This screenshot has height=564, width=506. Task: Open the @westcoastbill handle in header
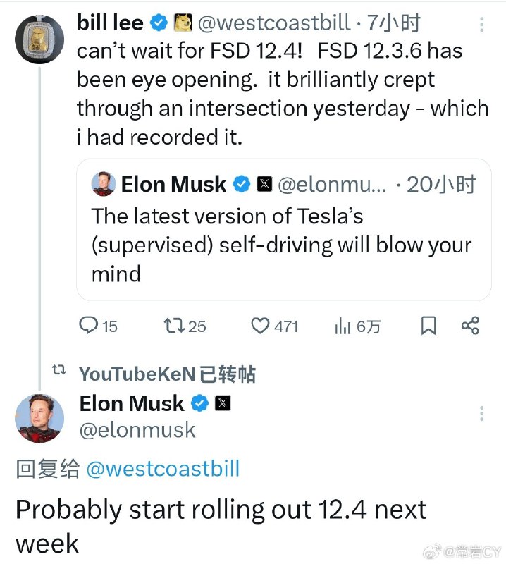(x=274, y=23)
